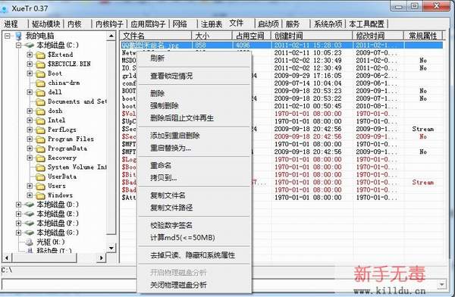Image resolution: width=455 pixels, height=297 pixels.
Task: Expand the 本地磁盘 (G:) node
Action: click(x=18, y=233)
